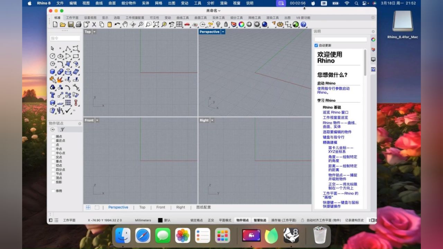The height and width of the screenshot is (249, 443).
Task: Click the Save floppy disk icon
Action: click(71, 24)
